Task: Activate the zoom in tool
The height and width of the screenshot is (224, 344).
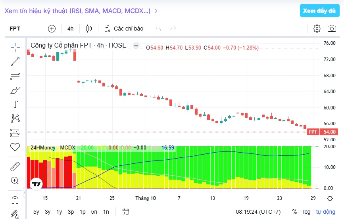Action: click(x=15, y=181)
